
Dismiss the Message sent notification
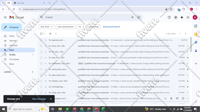click(51, 99)
